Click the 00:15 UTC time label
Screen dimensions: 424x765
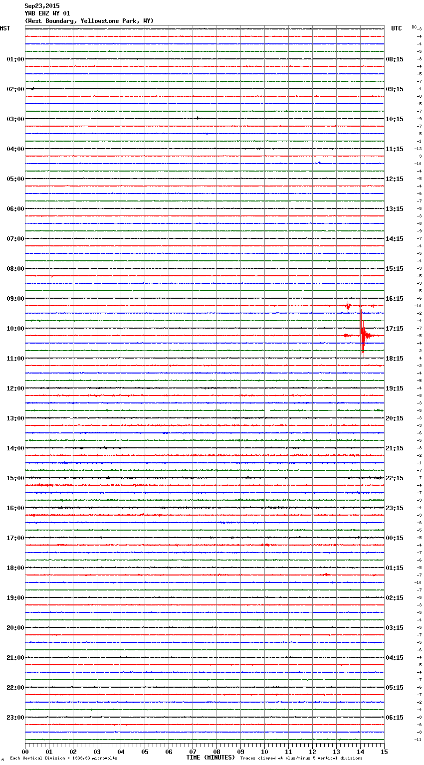[395, 538]
